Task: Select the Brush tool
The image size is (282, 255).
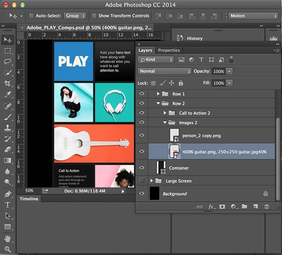Action: pos(7,117)
